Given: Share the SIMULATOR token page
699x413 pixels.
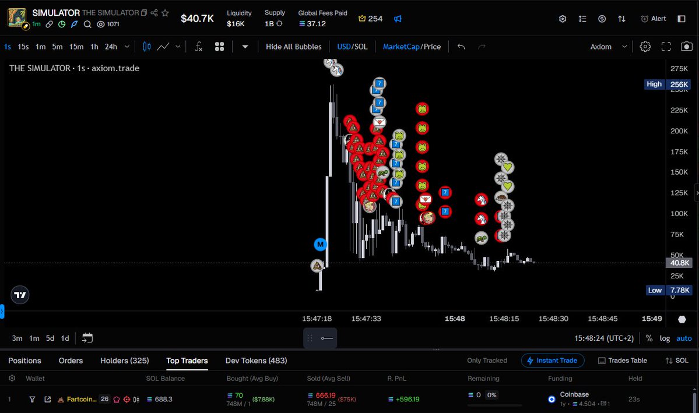Looking at the screenshot, I should pyautogui.click(x=154, y=13).
